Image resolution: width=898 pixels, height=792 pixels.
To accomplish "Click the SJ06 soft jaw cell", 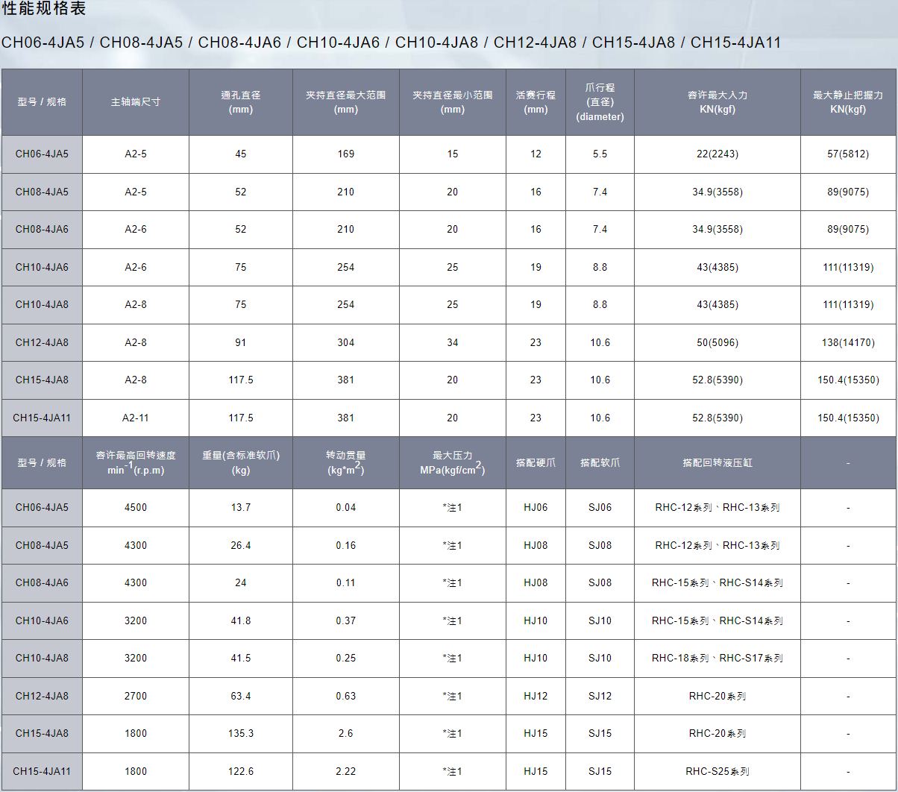I will (600, 508).
